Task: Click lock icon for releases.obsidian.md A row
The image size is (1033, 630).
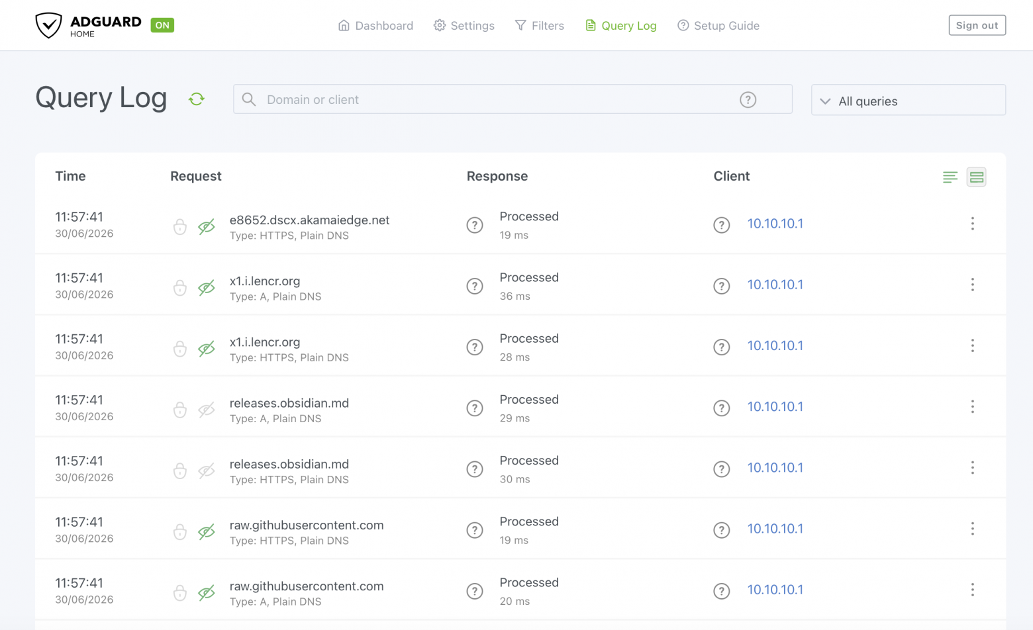Action: [180, 410]
